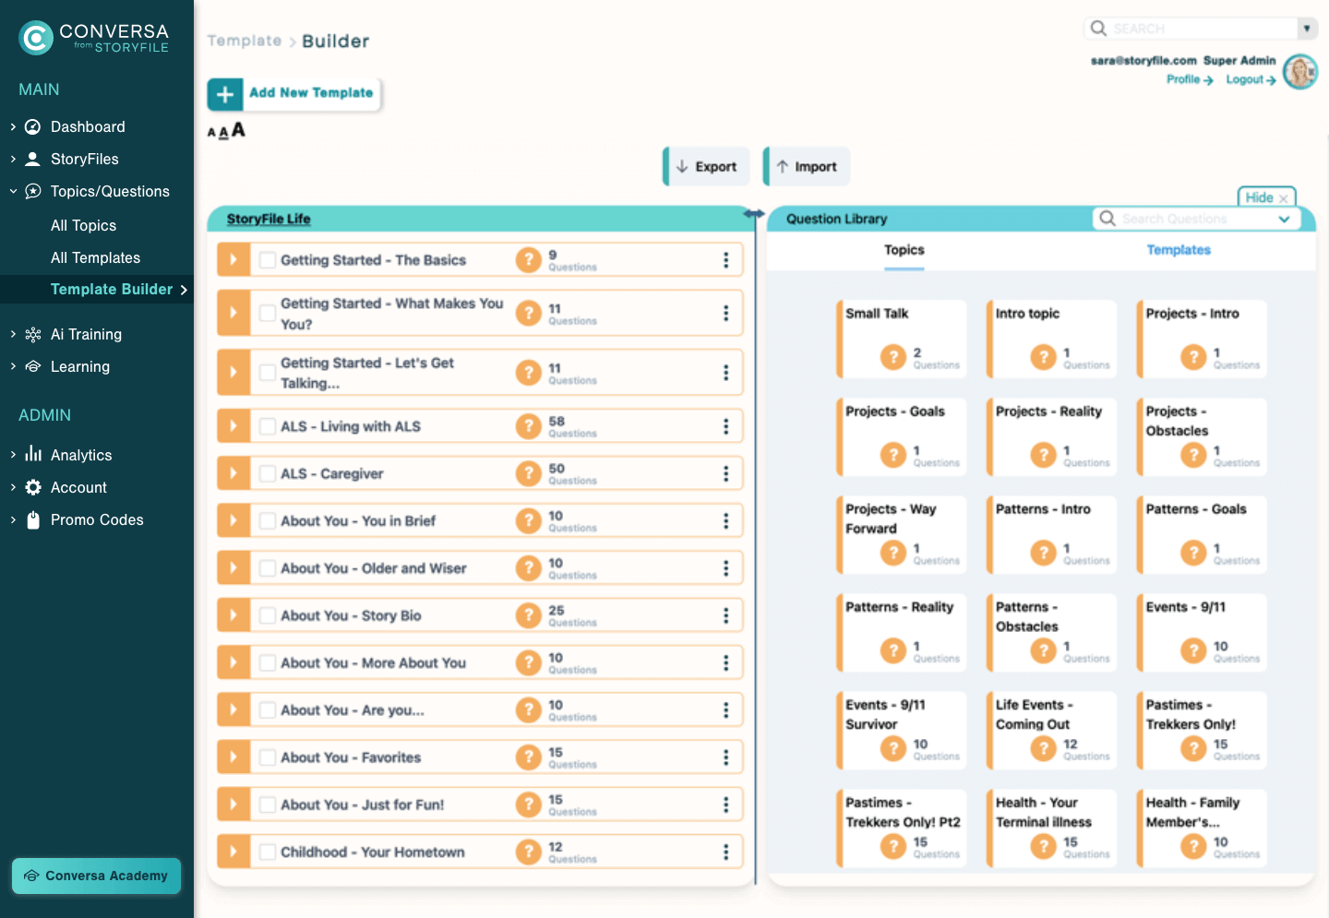Click the panel divider resize arrow icon
The image size is (1329, 918).
754,214
